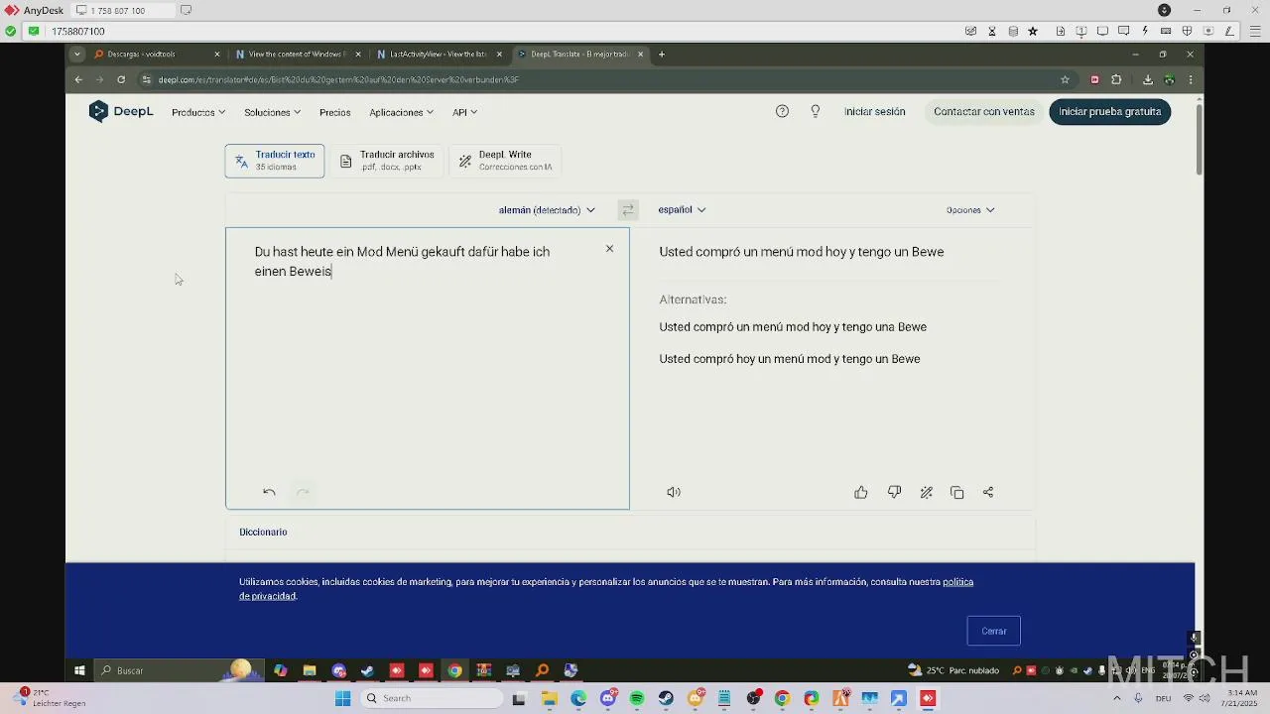Click the edit translation magic-pen icon
Screen dimensions: 1270x714
(x=926, y=492)
